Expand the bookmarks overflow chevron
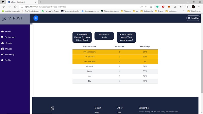The height and width of the screenshot is (114, 203). (x=184, y=11)
